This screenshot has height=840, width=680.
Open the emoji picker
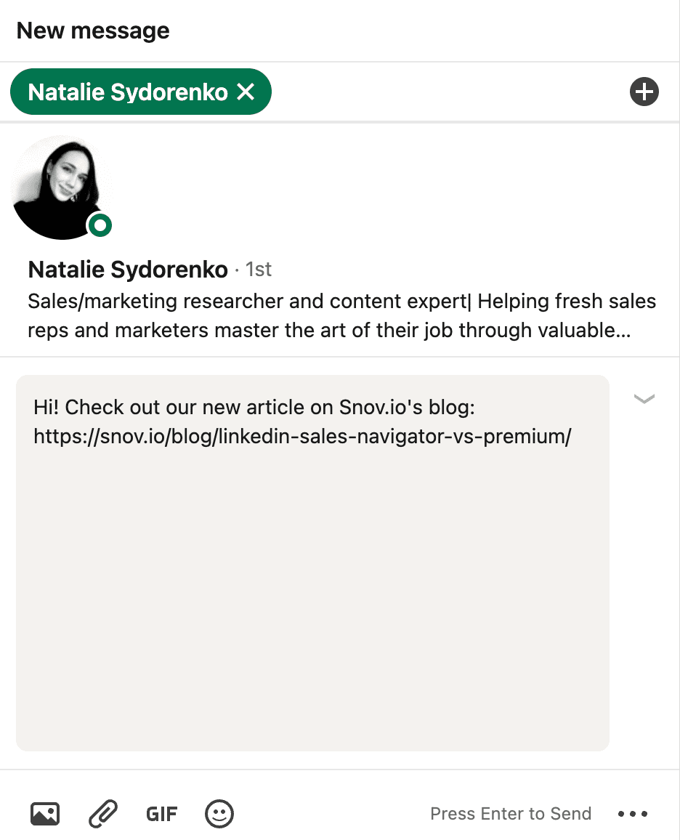coord(219,813)
